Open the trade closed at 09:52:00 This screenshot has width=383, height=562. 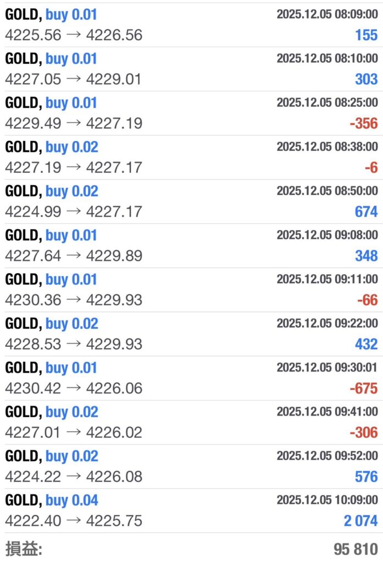click(191, 467)
